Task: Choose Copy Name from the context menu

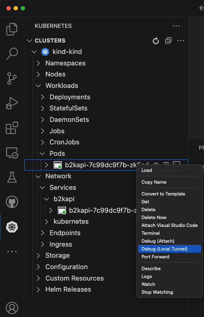Action: click(x=170, y=182)
